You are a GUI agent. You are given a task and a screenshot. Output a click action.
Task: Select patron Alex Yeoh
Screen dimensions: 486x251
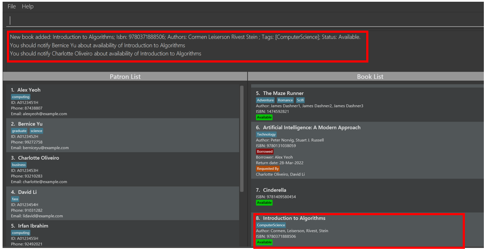click(123, 101)
